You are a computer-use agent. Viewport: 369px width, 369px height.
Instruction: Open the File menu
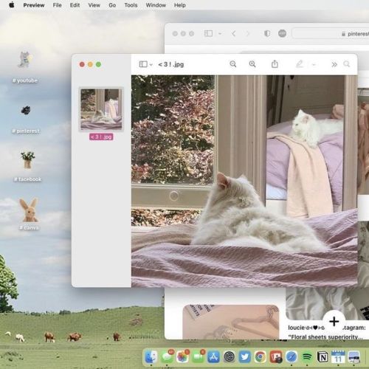coord(57,5)
